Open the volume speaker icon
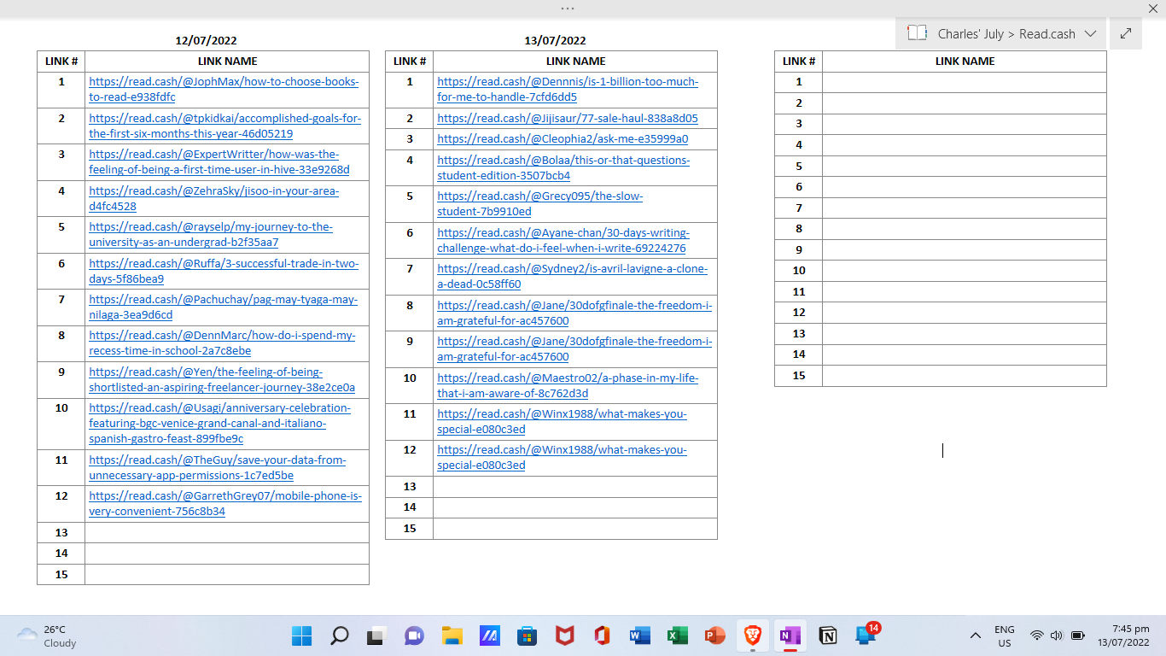This screenshot has width=1166, height=656. click(x=1056, y=635)
